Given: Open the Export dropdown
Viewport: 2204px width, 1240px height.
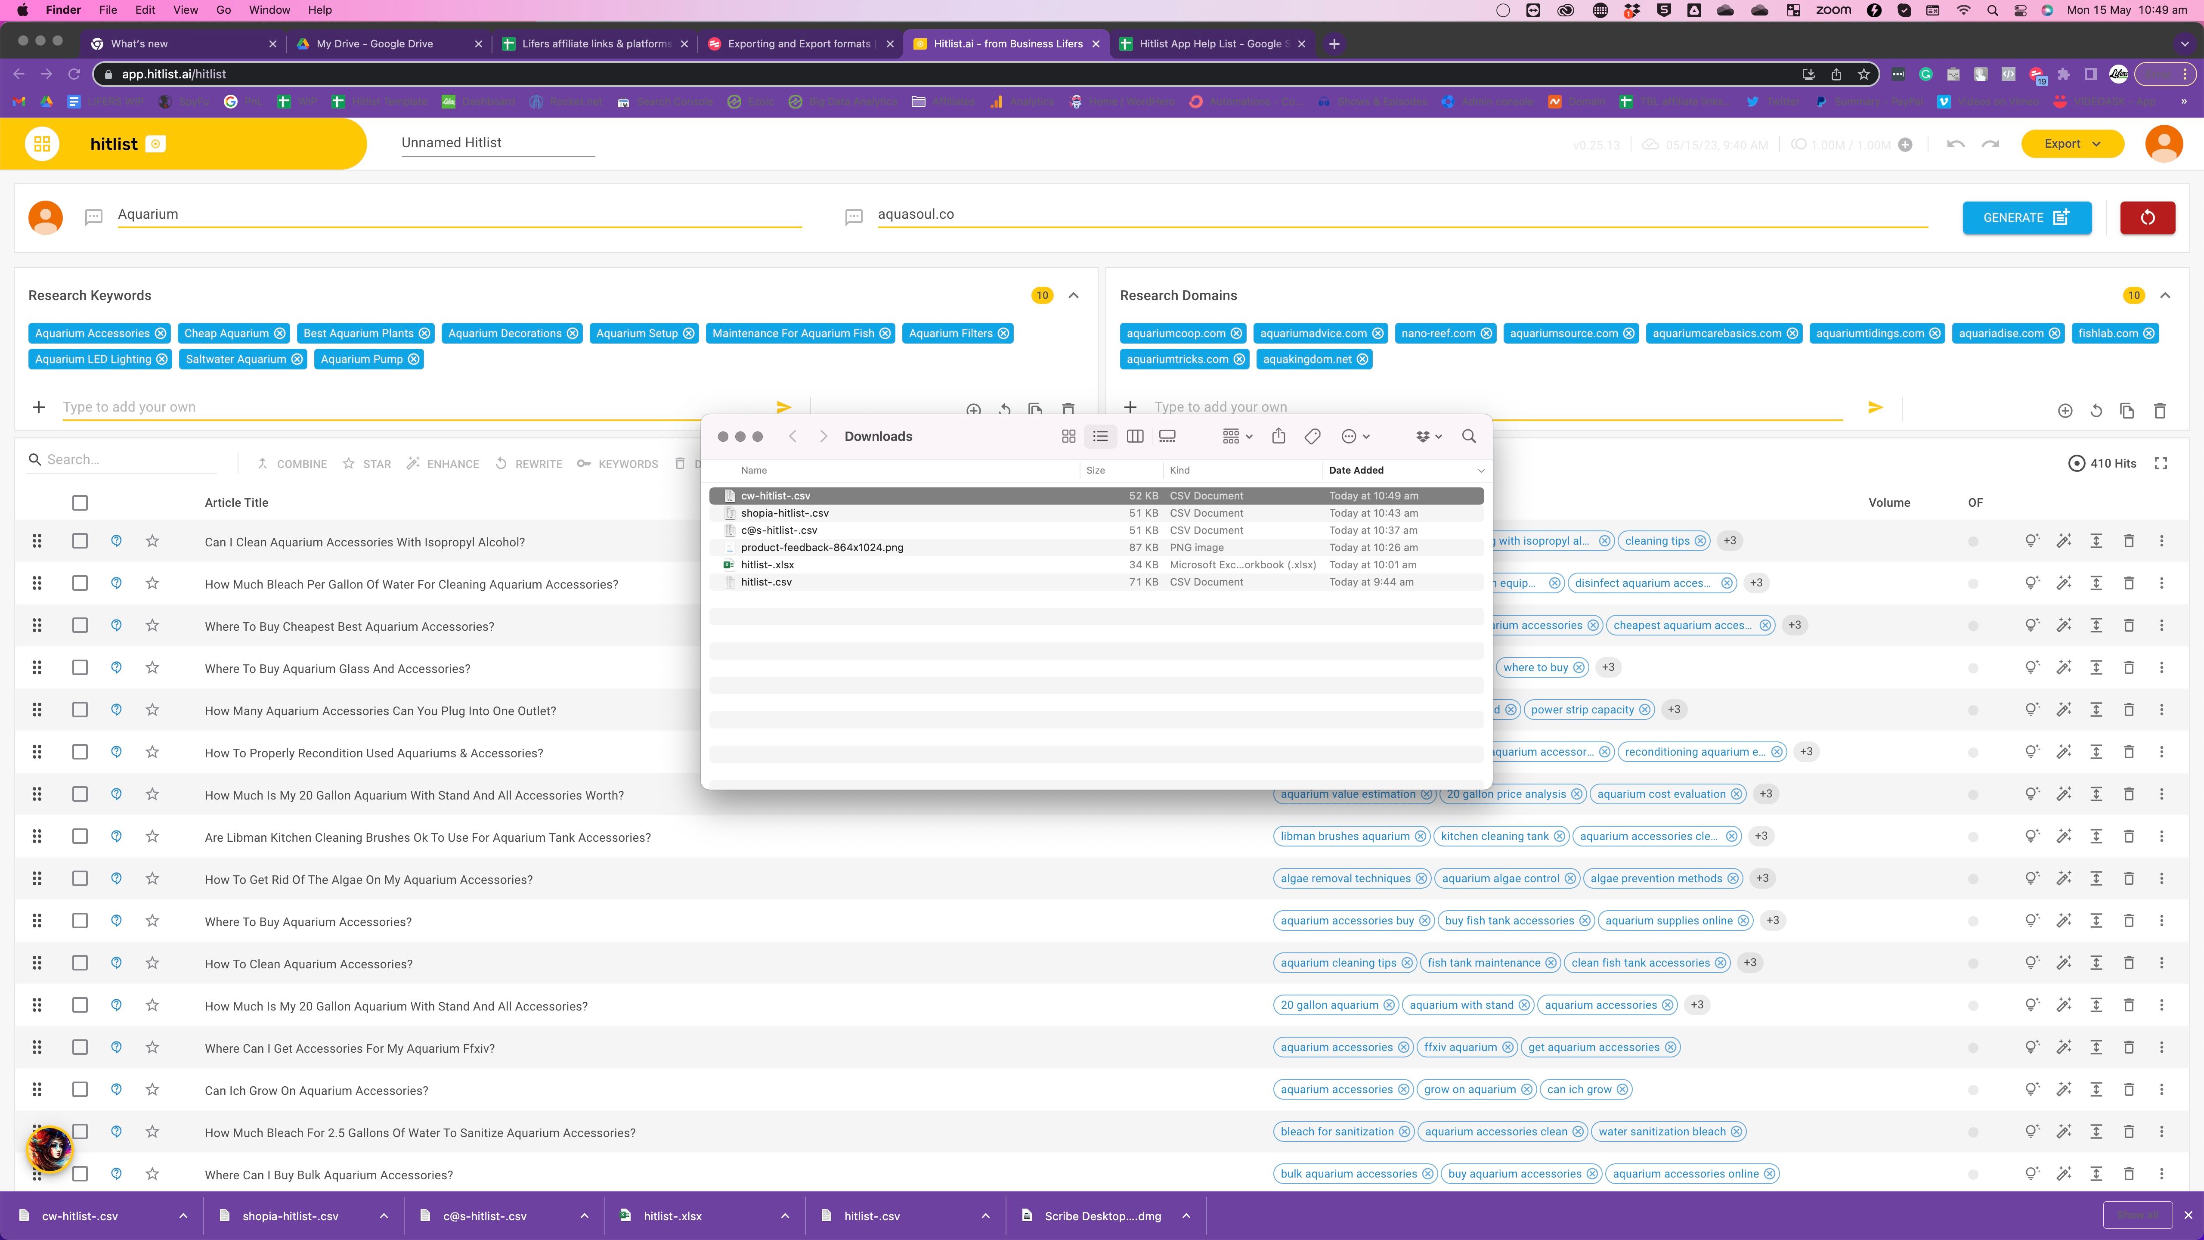Looking at the screenshot, I should (x=2072, y=144).
